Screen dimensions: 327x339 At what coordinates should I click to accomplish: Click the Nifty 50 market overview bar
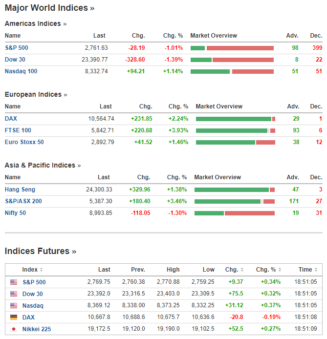[x=235, y=213]
